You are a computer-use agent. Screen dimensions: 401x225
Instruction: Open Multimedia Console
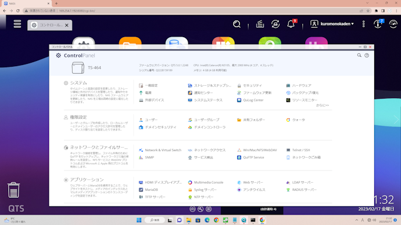[206, 183]
